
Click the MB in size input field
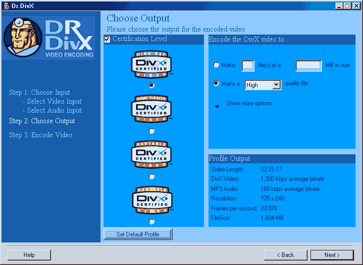(x=308, y=65)
